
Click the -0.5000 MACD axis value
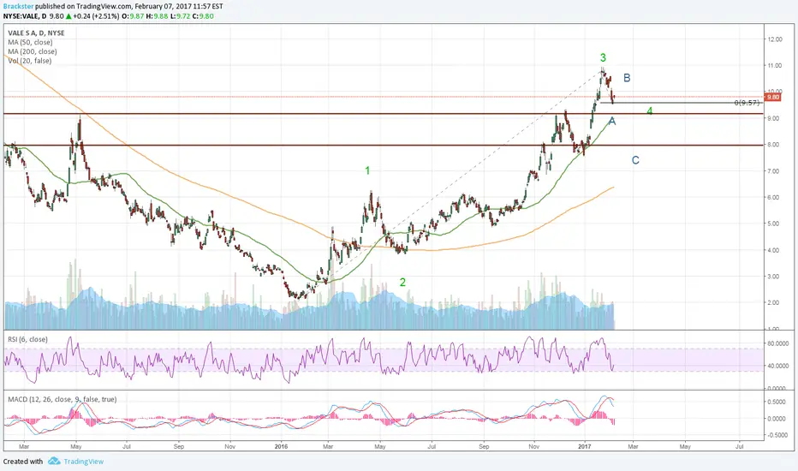pos(777,435)
